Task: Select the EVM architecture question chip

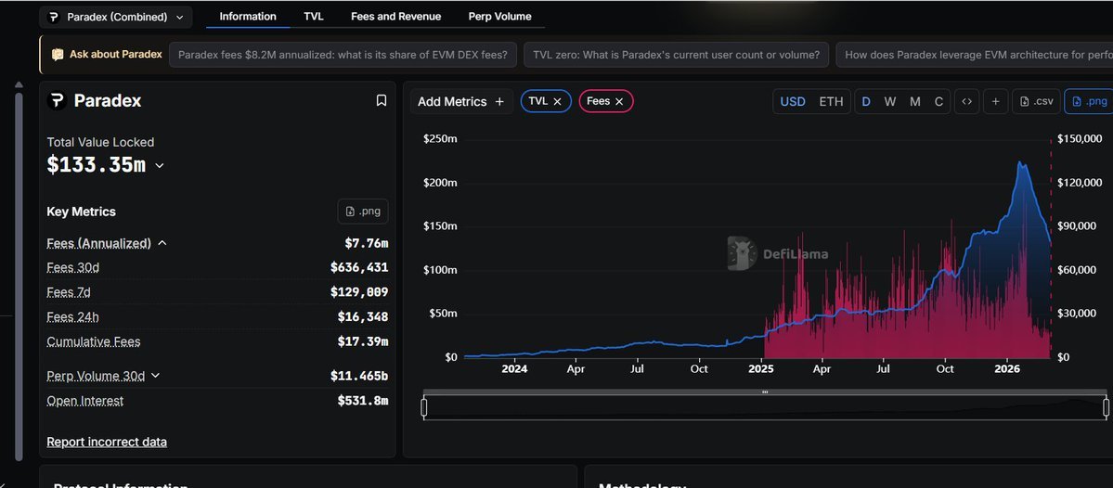Action: point(975,55)
